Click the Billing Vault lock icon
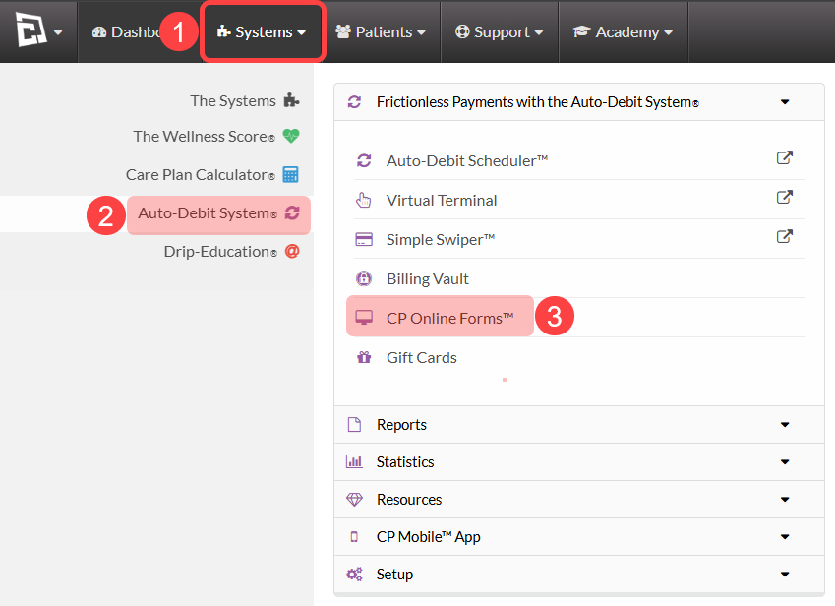 (x=364, y=278)
